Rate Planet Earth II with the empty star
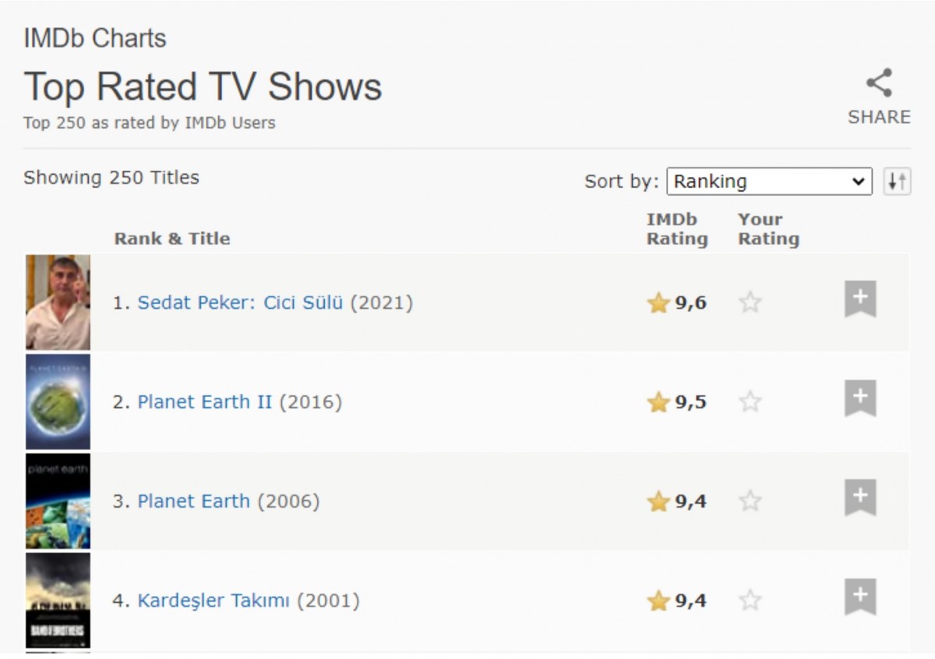The height and width of the screenshot is (659, 935). point(750,402)
